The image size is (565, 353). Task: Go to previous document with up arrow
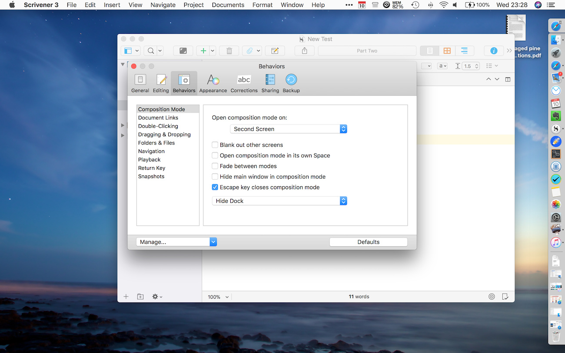pos(489,79)
